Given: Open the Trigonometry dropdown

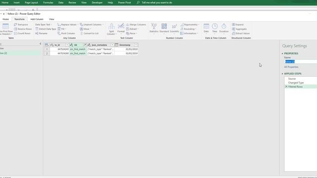Looking at the screenshot, I should [190, 25].
